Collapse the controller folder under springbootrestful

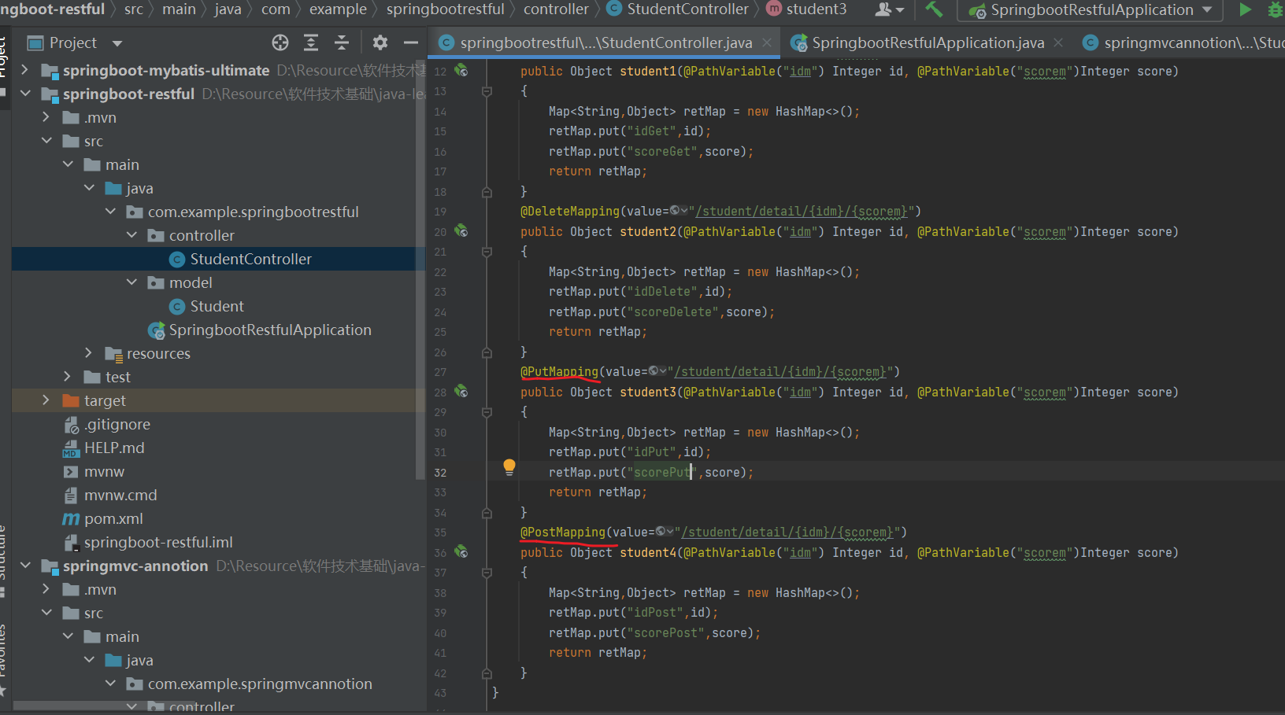(x=131, y=235)
